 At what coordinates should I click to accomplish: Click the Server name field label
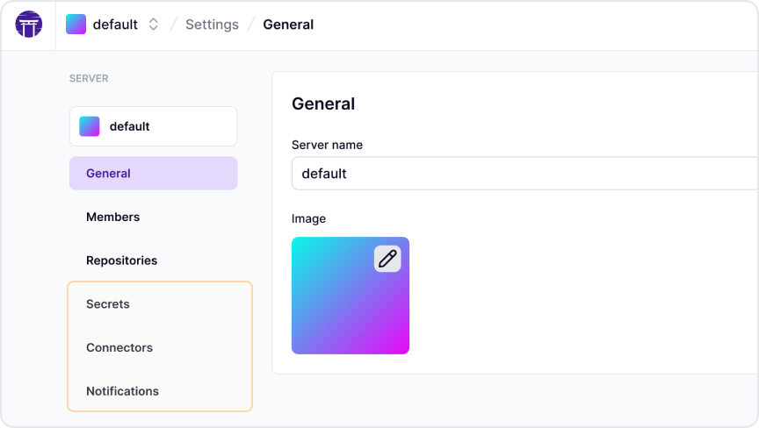pyautogui.click(x=327, y=145)
